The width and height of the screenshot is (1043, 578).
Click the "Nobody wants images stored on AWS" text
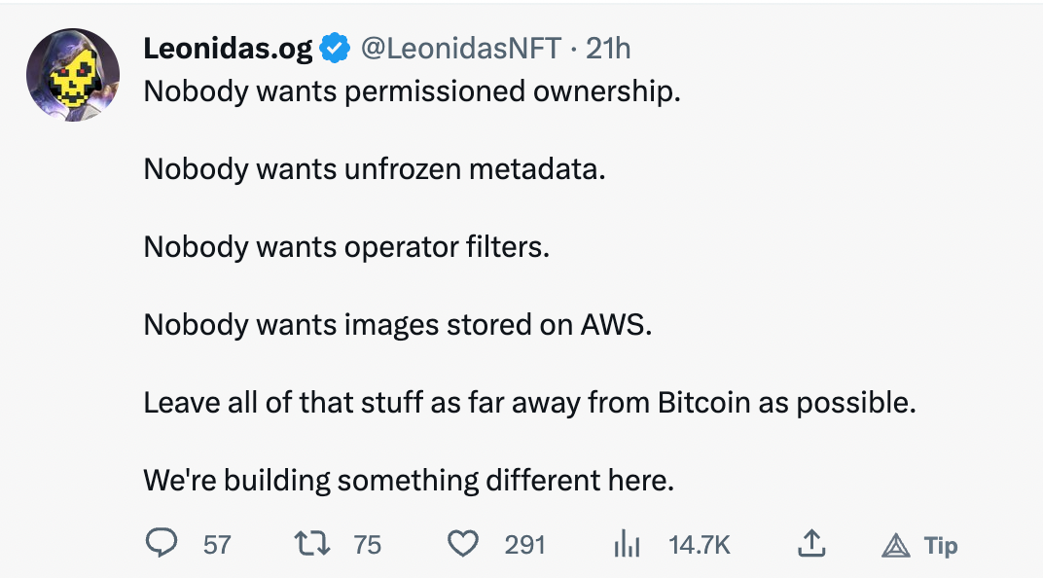[x=397, y=324]
